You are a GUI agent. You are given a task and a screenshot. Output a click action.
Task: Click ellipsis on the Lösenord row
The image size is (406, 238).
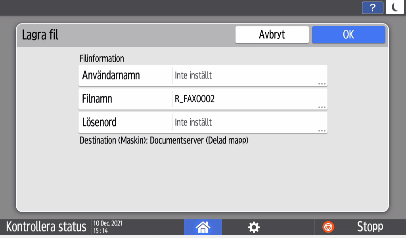point(322,131)
